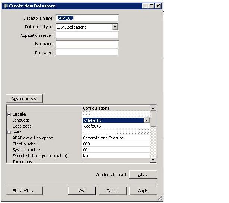Open the Datastore type dropdown arrow
Viewport: 229px width, 203px height.
click(115, 27)
